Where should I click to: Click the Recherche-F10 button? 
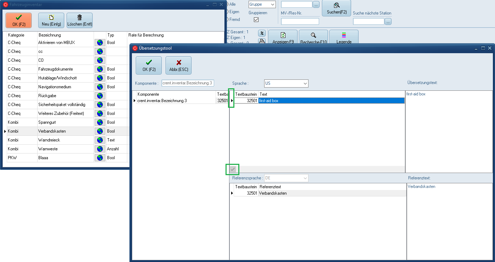pyautogui.click(x=313, y=37)
